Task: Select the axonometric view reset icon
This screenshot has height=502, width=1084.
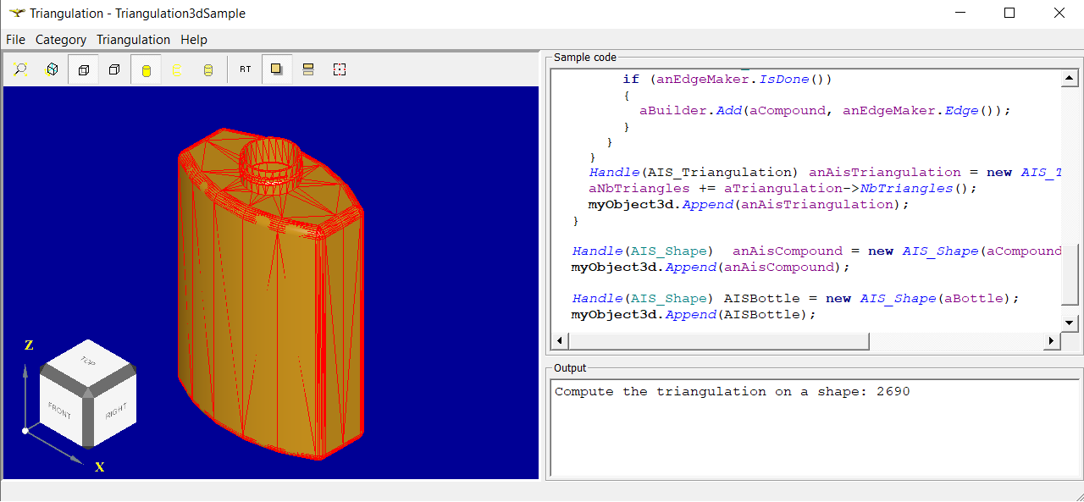Action: point(52,69)
